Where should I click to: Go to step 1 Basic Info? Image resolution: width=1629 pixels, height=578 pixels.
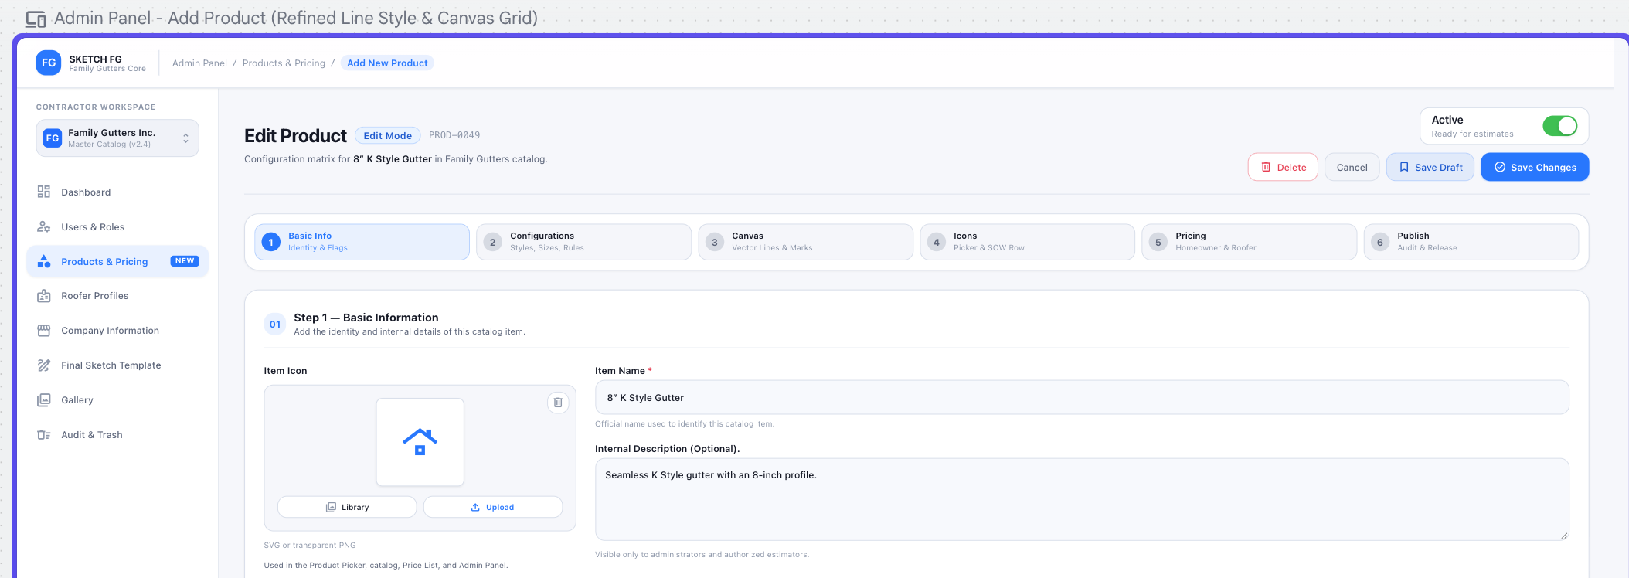click(x=362, y=242)
